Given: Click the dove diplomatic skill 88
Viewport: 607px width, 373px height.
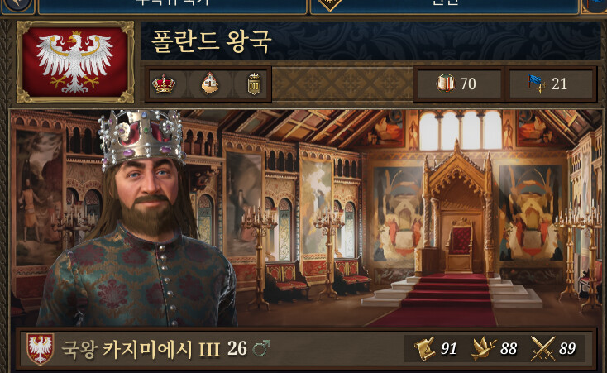Looking at the screenshot, I should (x=494, y=348).
